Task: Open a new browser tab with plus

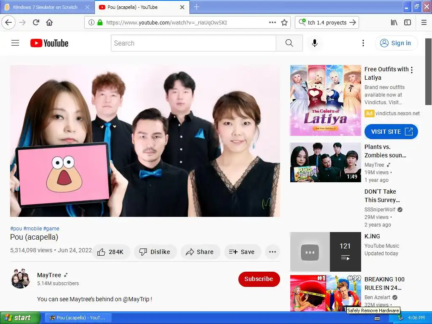Action: [197, 7]
